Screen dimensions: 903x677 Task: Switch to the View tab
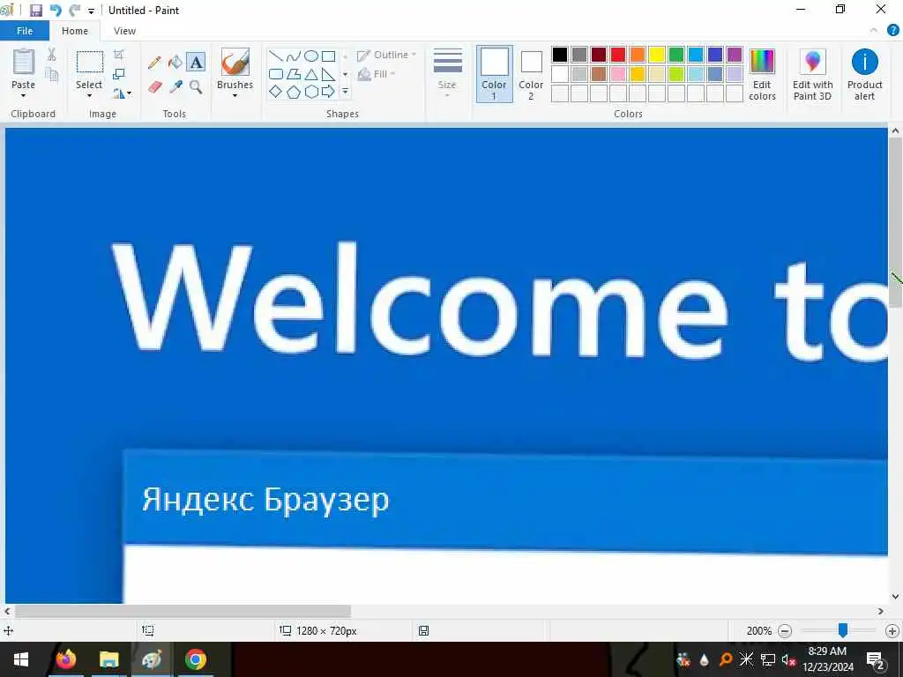coord(124,31)
